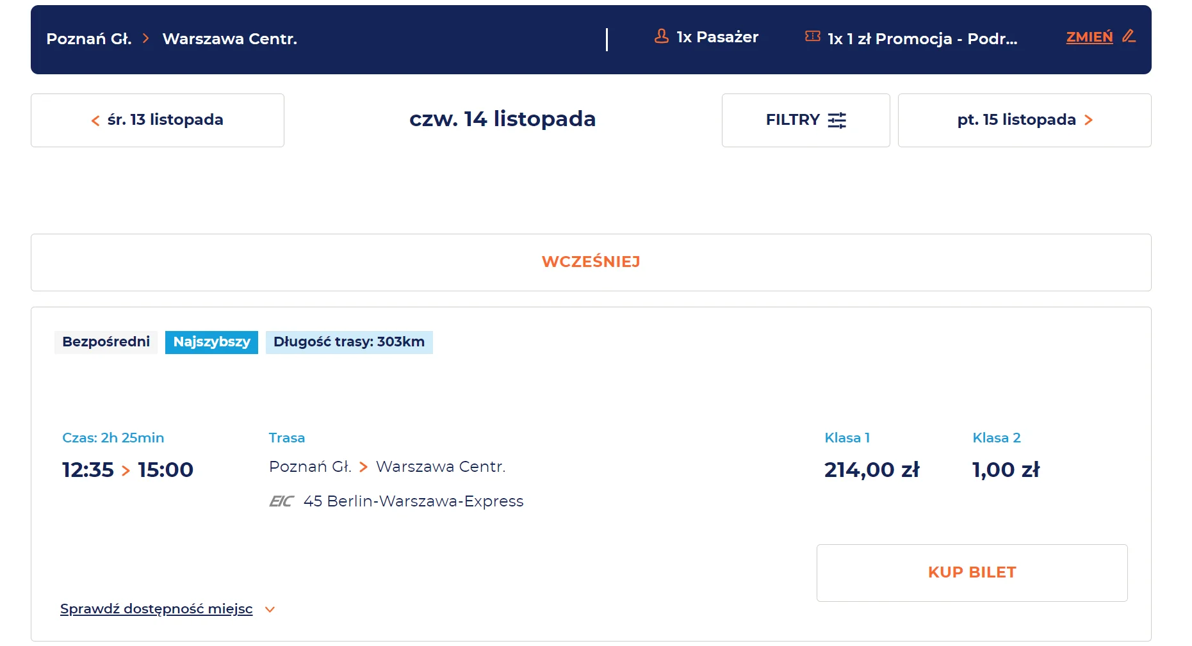The image size is (1192, 646).
Task: Click the right chevron for 15 listopada
Action: pyautogui.click(x=1088, y=120)
